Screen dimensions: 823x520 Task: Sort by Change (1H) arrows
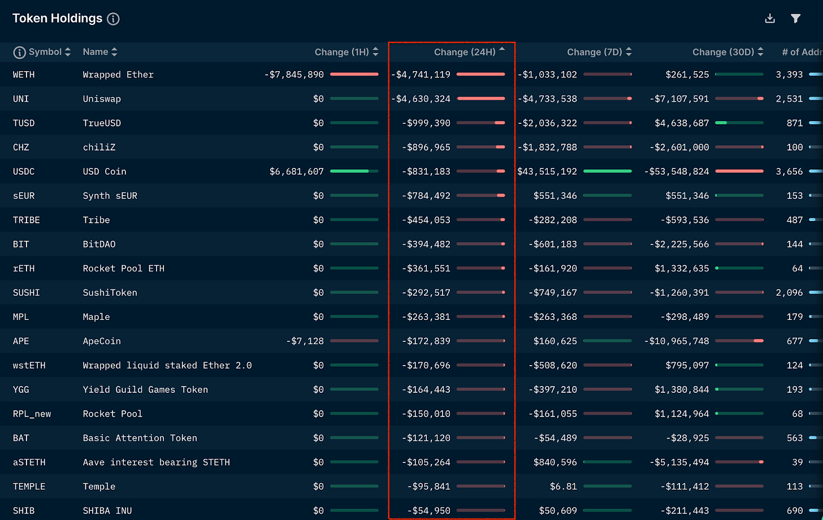point(375,52)
